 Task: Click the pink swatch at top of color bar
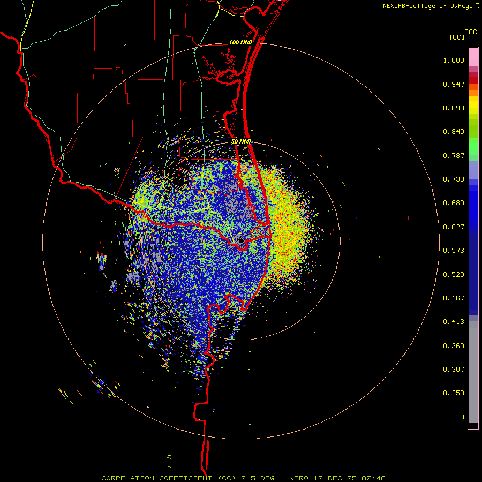[473, 57]
